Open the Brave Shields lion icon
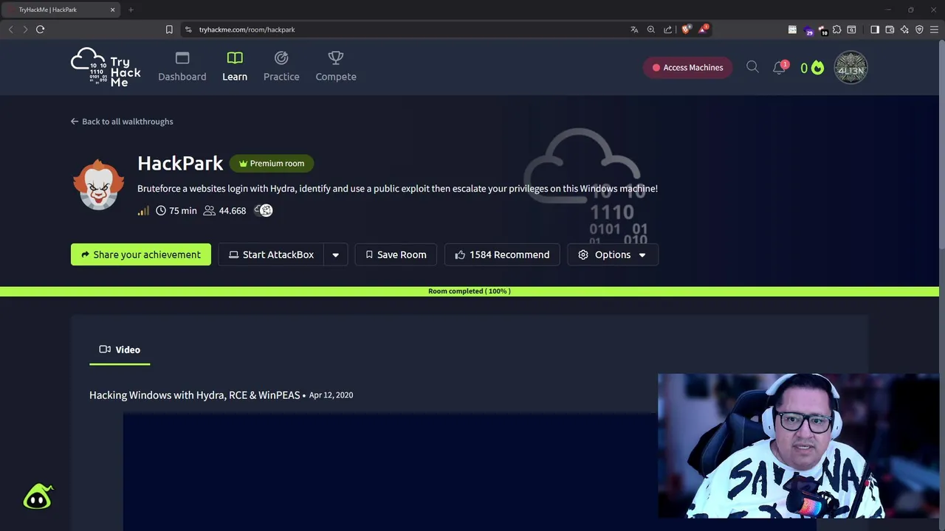 pyautogui.click(x=686, y=29)
